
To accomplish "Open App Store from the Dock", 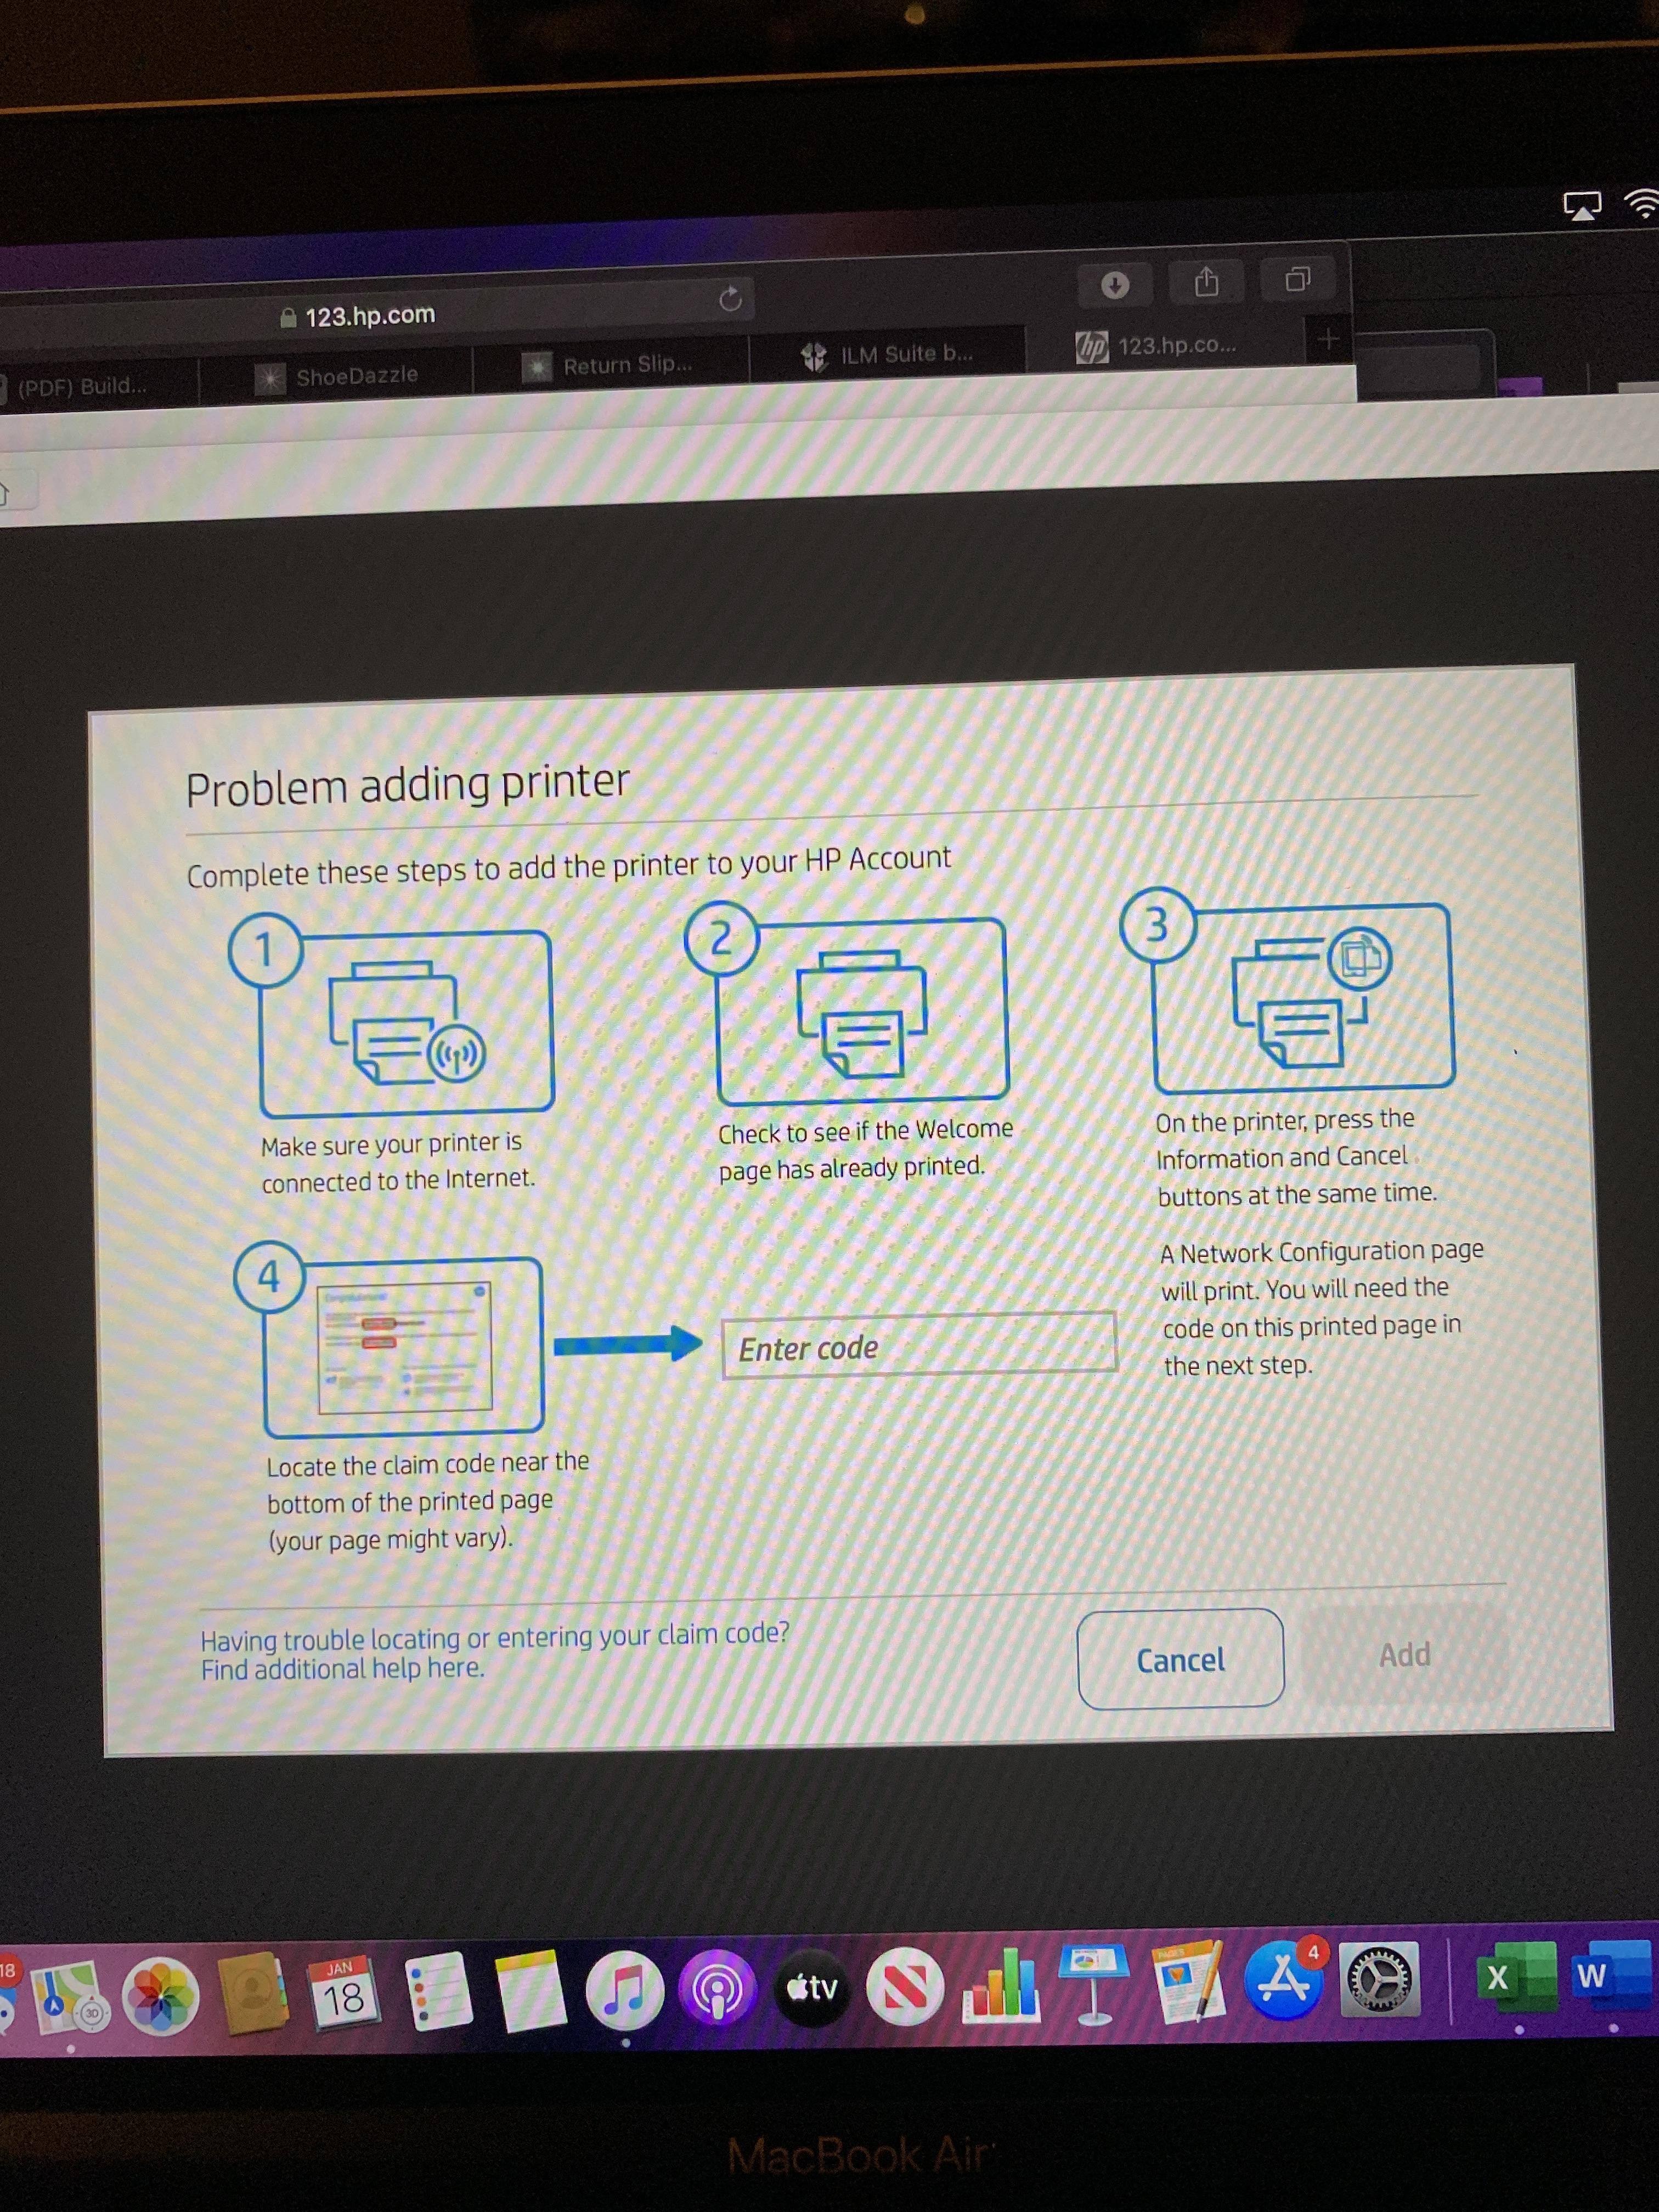I will [x=1284, y=1979].
